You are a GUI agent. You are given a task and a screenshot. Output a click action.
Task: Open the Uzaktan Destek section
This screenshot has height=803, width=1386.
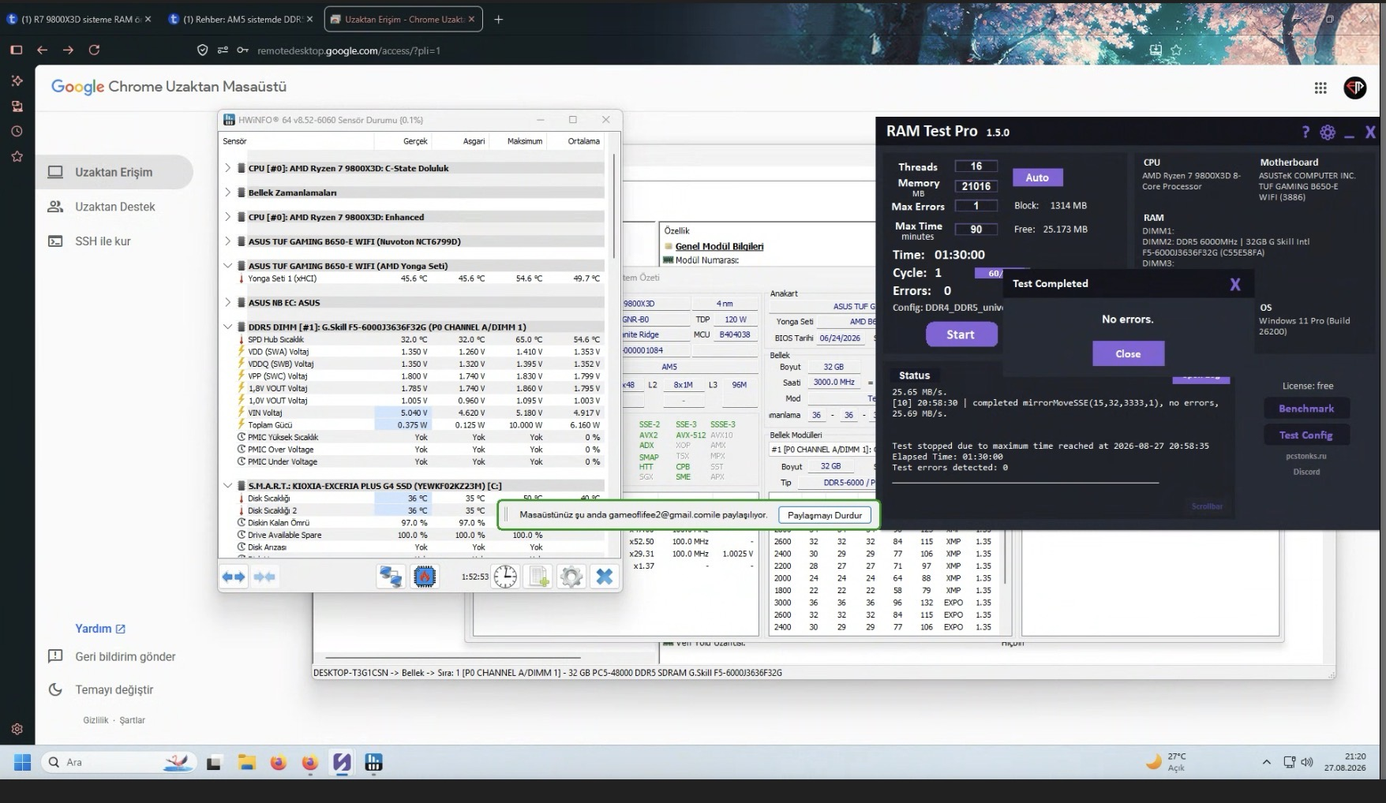(114, 207)
